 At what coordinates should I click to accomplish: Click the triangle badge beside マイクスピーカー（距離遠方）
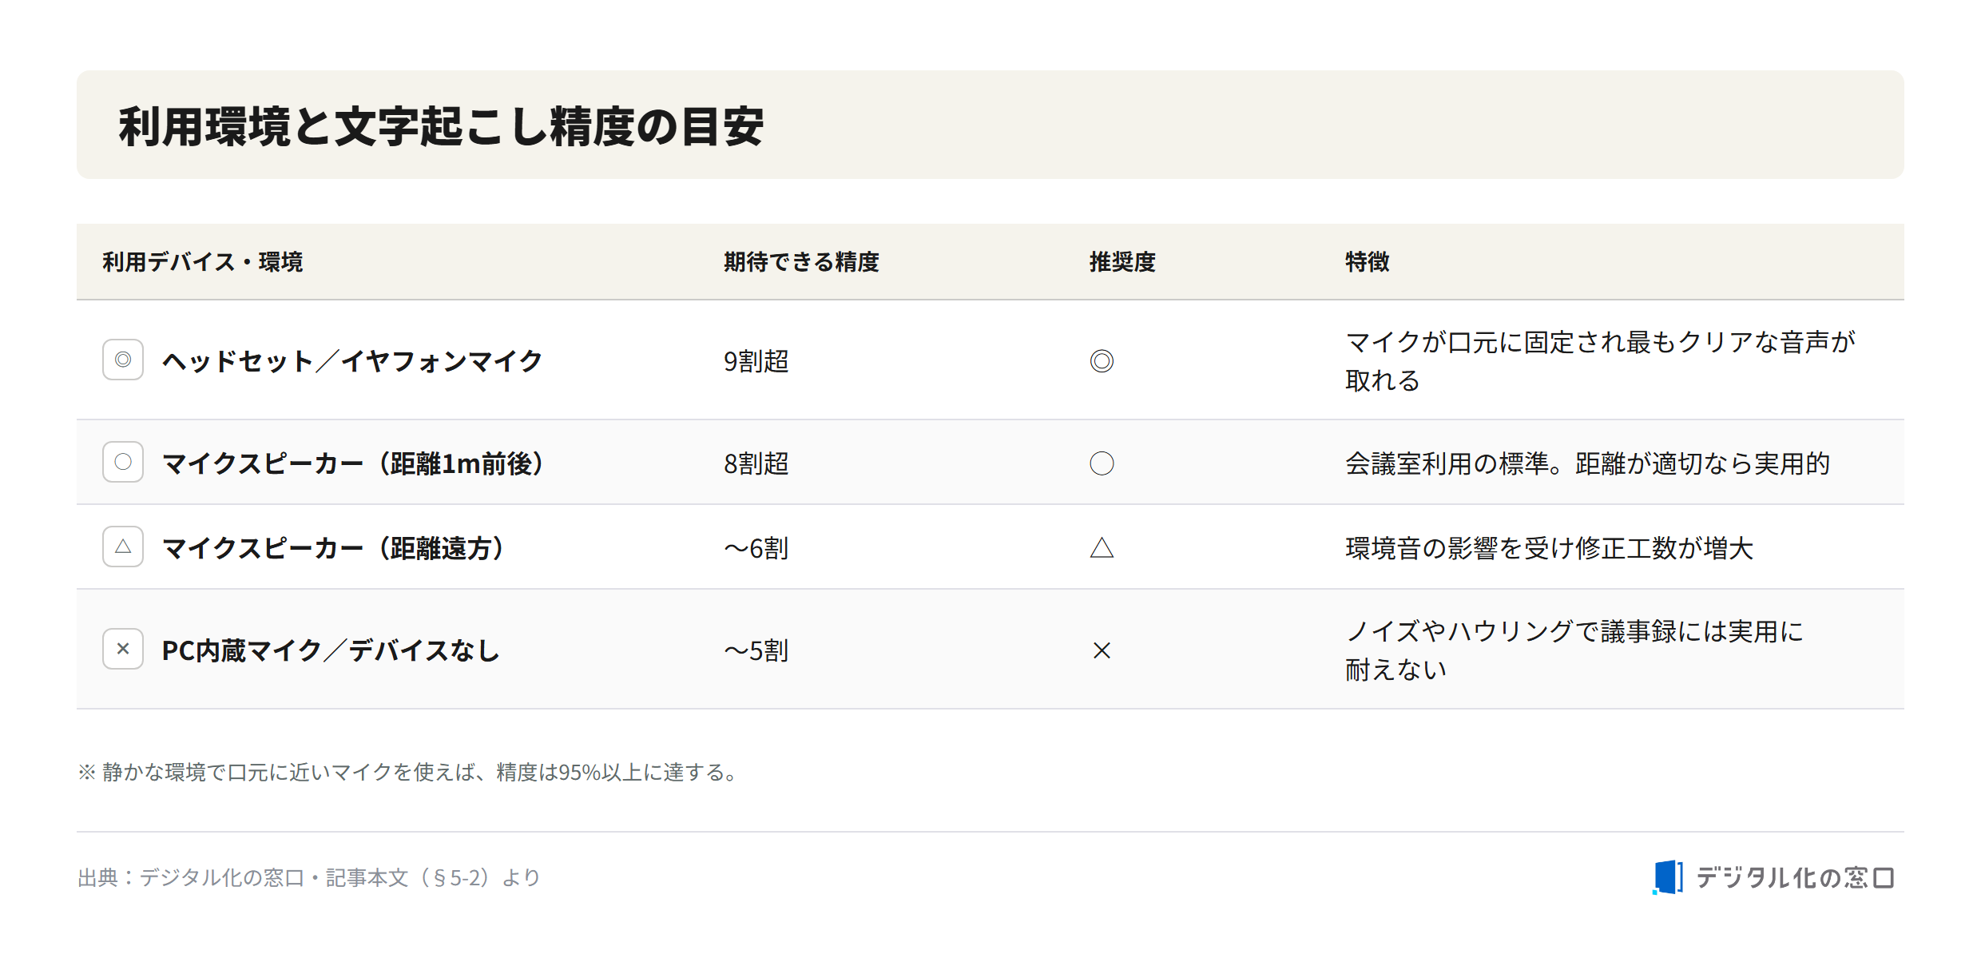click(123, 547)
